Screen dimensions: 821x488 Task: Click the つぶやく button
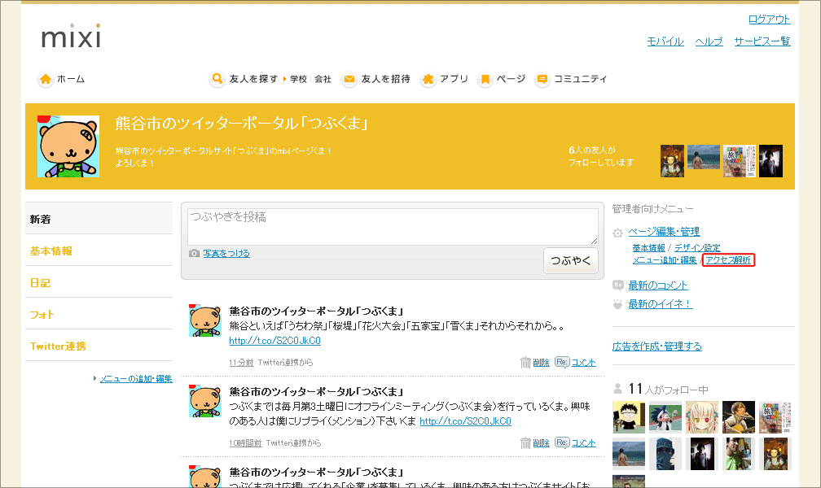pyautogui.click(x=570, y=260)
